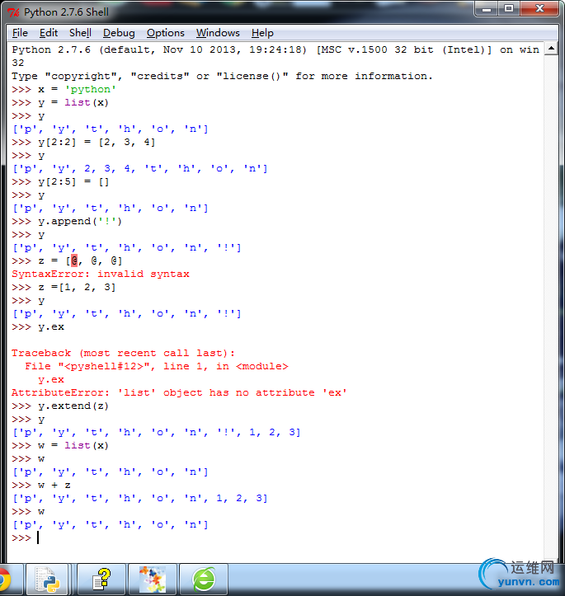Open the Help menu

pyautogui.click(x=262, y=33)
